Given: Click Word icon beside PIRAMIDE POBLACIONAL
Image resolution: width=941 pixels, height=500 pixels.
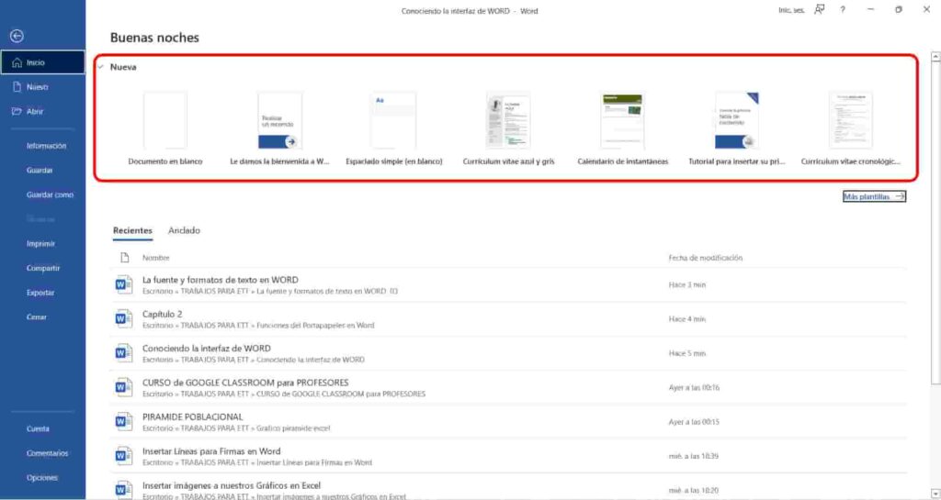Looking at the screenshot, I should tap(123, 421).
